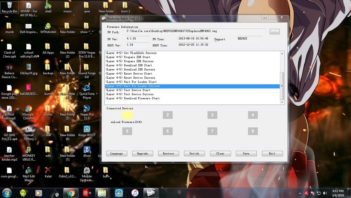Switch to Chrome in the taskbar
351x198 pixels.
click(x=71, y=193)
